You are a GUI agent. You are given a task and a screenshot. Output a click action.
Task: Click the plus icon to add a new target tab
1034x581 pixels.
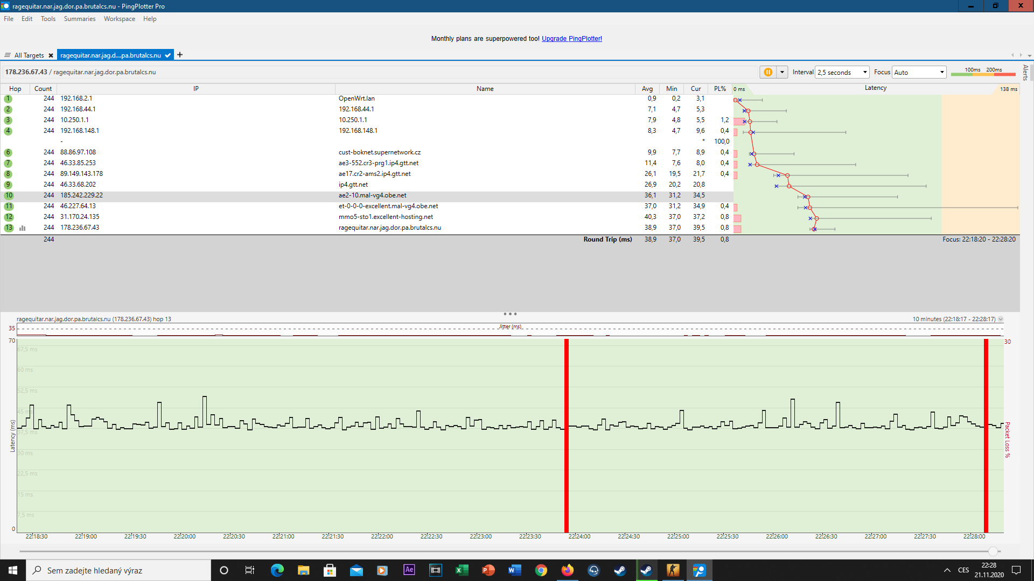click(x=180, y=55)
